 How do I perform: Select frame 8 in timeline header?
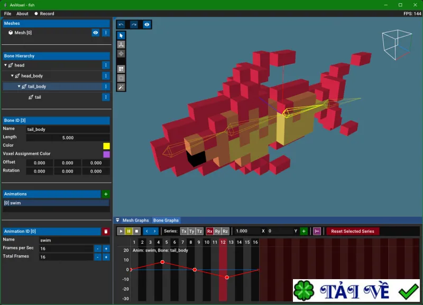[x=191, y=242]
